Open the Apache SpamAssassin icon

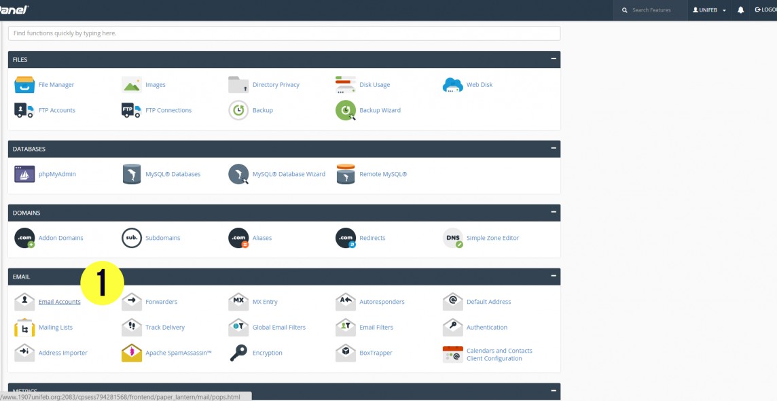[x=132, y=353]
